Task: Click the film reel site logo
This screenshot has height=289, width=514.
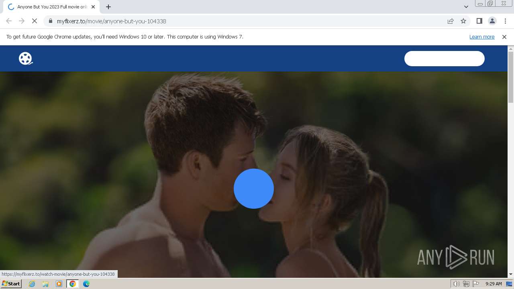Action: (x=25, y=59)
